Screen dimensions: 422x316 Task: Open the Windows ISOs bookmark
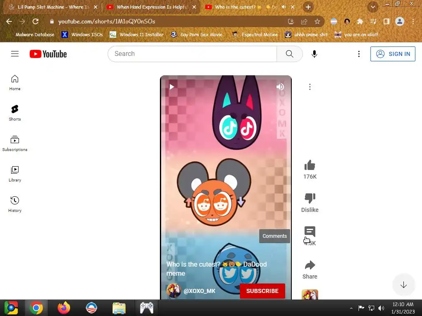coord(82,35)
